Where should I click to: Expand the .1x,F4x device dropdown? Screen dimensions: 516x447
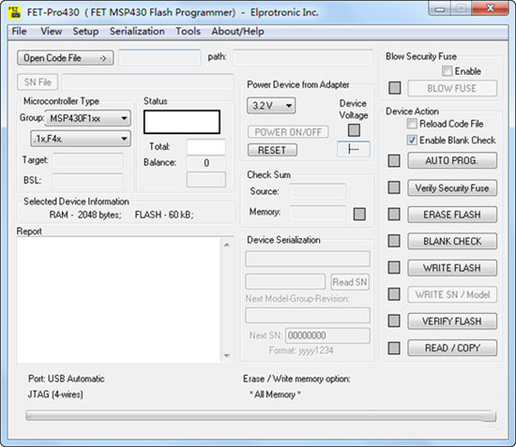point(81,139)
